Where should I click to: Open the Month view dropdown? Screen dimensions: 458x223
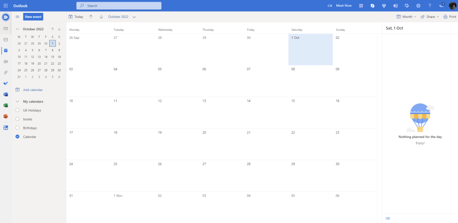tap(406, 17)
